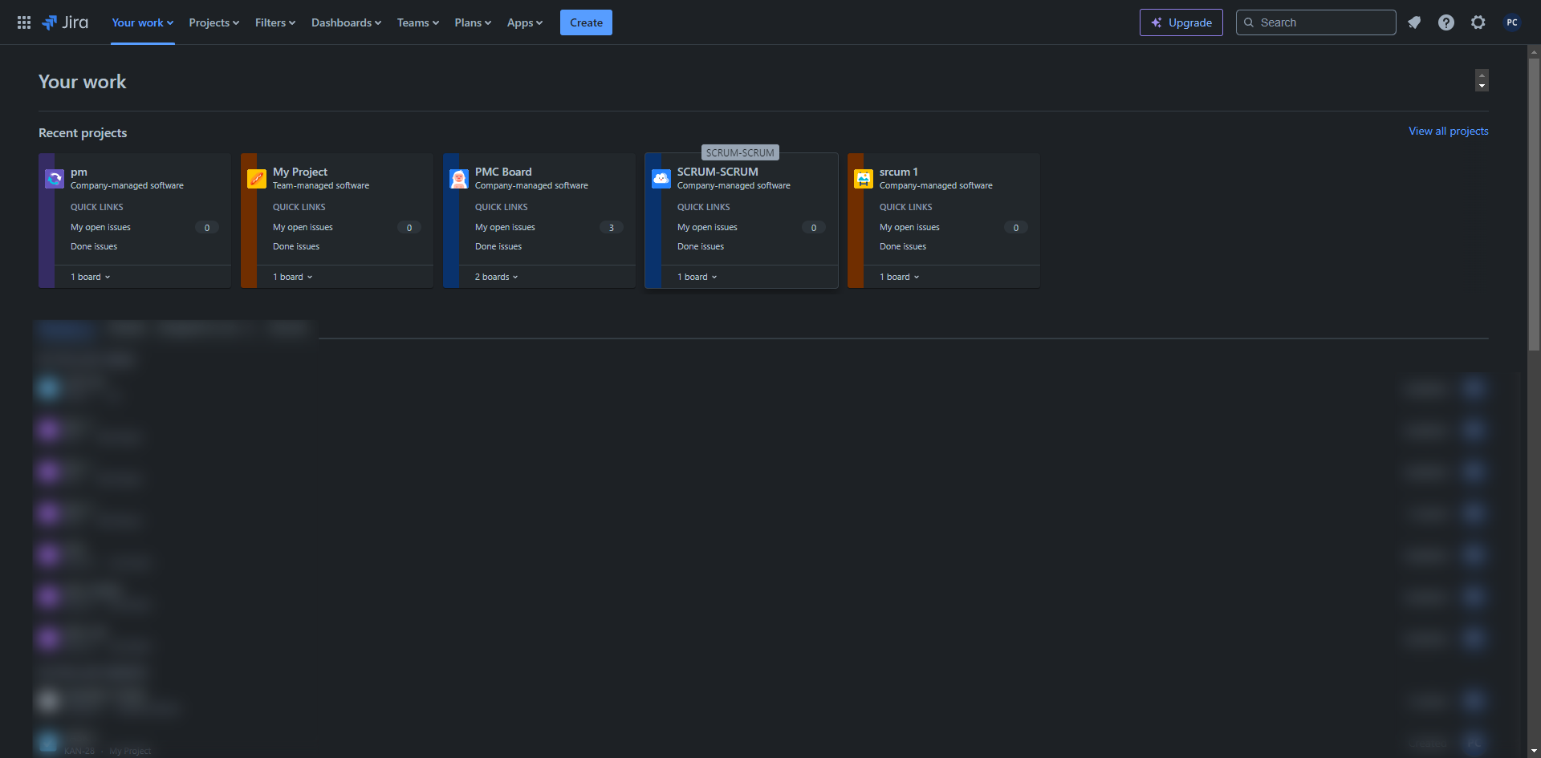Open the Settings gear icon

1478,22
